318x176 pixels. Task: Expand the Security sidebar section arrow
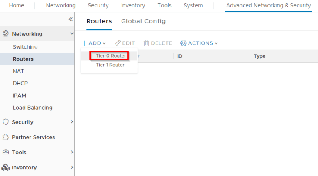pos(72,122)
